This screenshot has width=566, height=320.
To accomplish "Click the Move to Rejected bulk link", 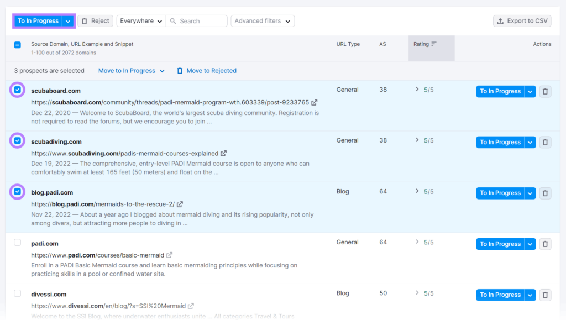I will pyautogui.click(x=207, y=71).
